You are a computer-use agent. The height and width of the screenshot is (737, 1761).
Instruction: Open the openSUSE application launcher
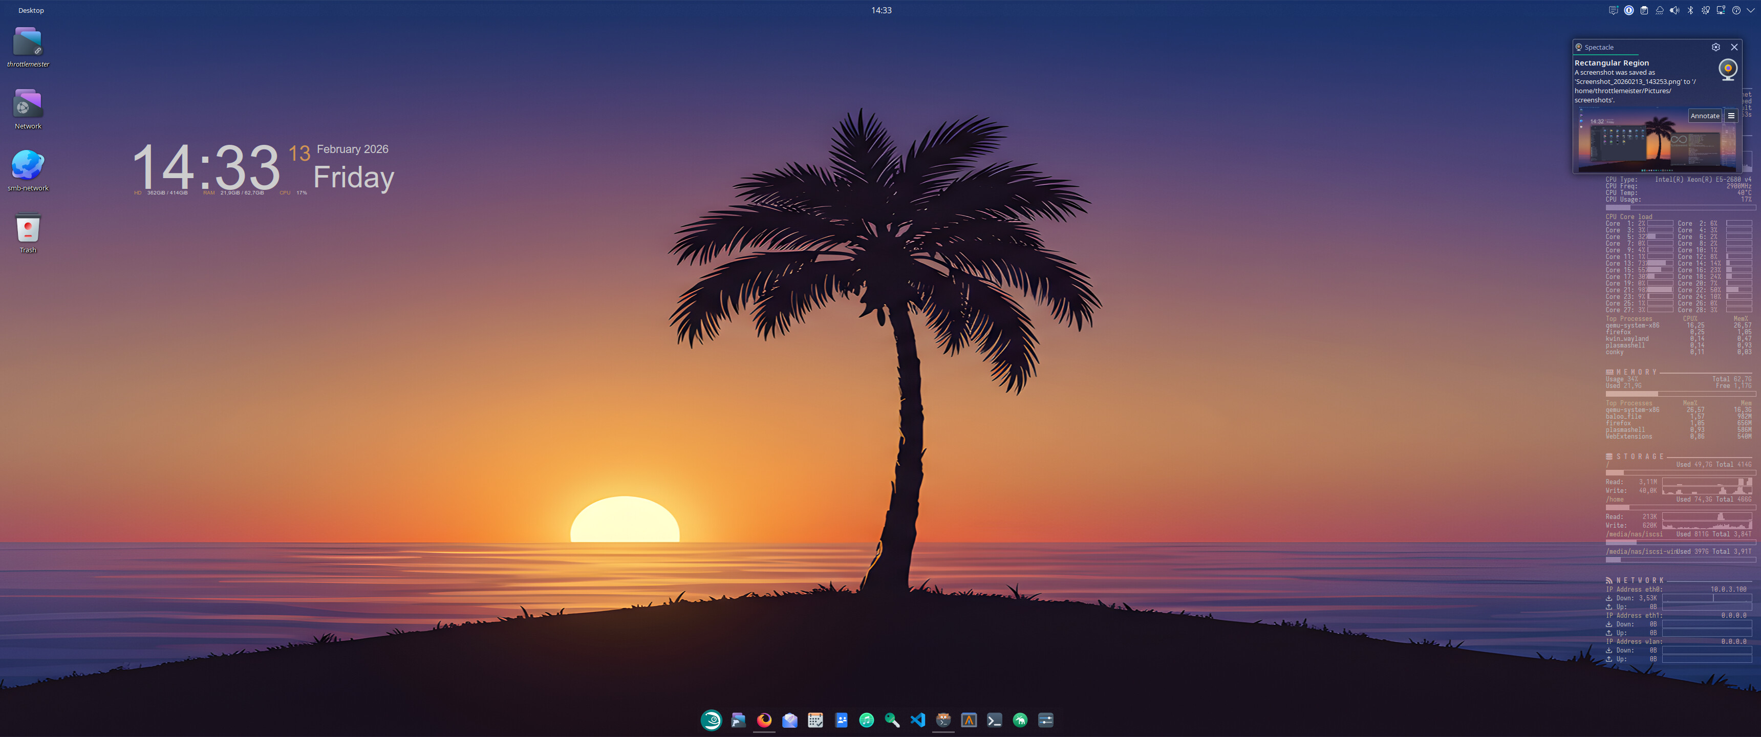click(x=711, y=720)
